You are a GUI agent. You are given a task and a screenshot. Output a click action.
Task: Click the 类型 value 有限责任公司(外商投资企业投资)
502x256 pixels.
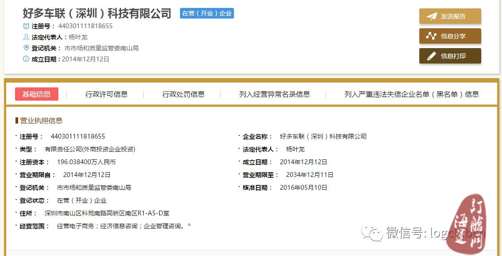point(90,149)
